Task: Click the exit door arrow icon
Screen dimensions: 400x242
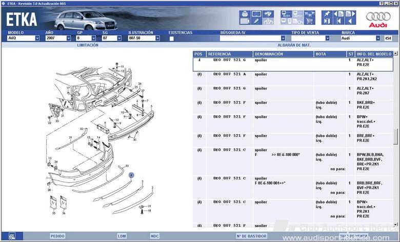Action: pos(327,21)
